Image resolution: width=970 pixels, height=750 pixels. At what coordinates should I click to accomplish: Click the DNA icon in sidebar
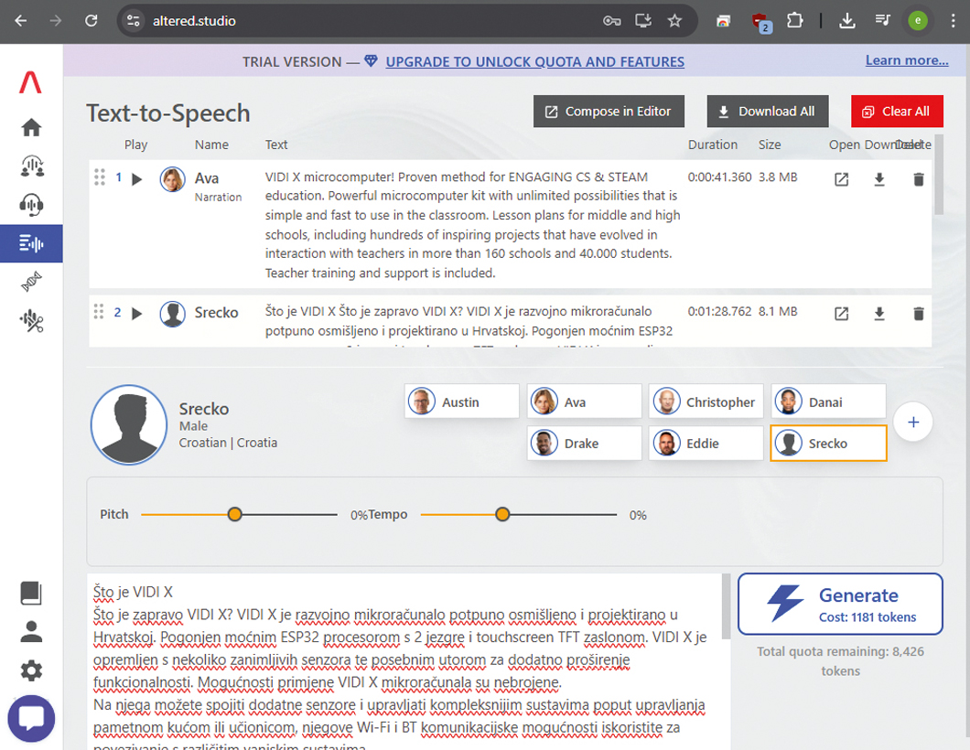(31, 283)
